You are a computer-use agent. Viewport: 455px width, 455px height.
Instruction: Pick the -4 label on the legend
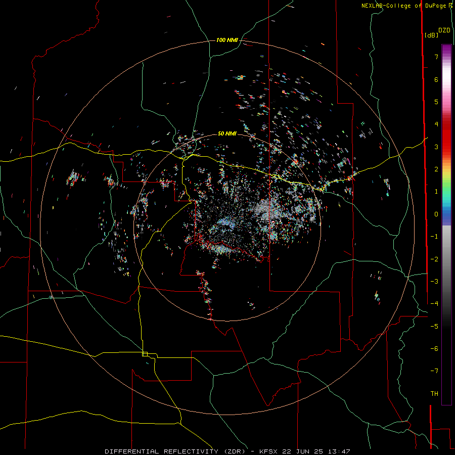(x=434, y=303)
